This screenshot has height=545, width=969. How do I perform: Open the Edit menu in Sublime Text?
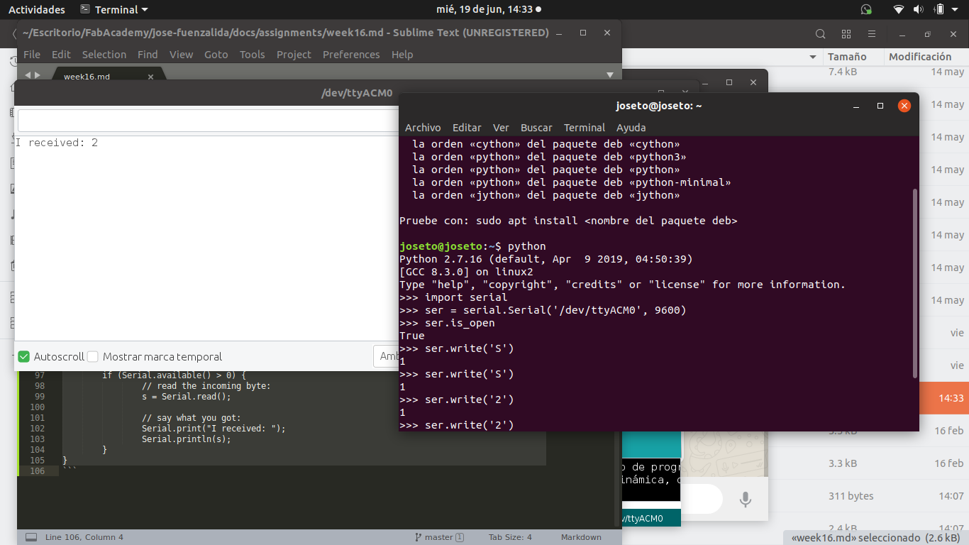pos(62,55)
